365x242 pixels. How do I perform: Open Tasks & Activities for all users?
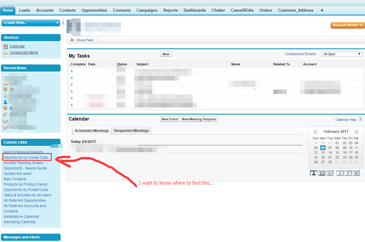tap(27, 195)
